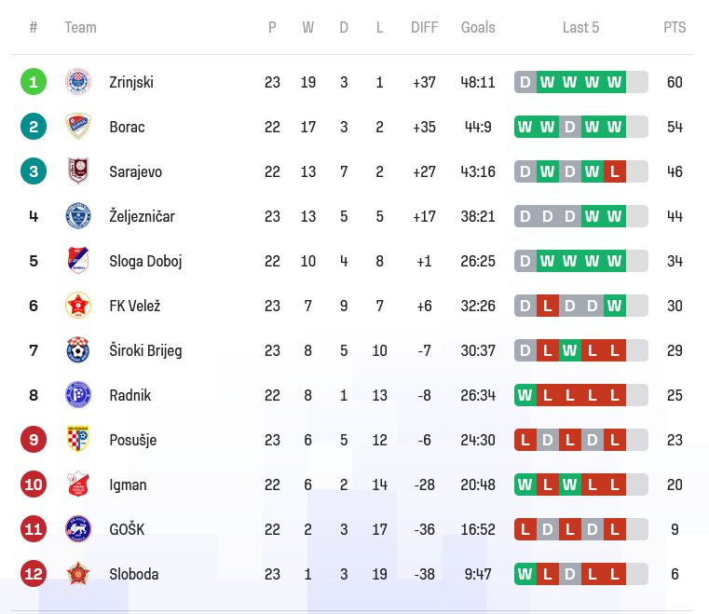Image resolution: width=709 pixels, height=614 pixels.
Task: Click the Sloga Doboj crest icon
Action: coord(78,261)
